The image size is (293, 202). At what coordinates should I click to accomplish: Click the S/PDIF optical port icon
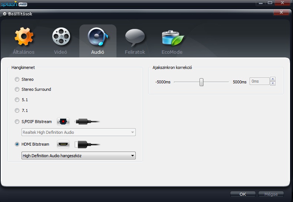point(63,122)
